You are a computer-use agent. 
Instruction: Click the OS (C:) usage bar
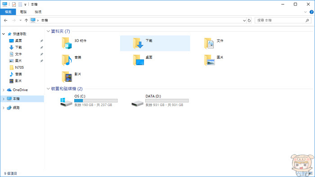tap(96, 101)
